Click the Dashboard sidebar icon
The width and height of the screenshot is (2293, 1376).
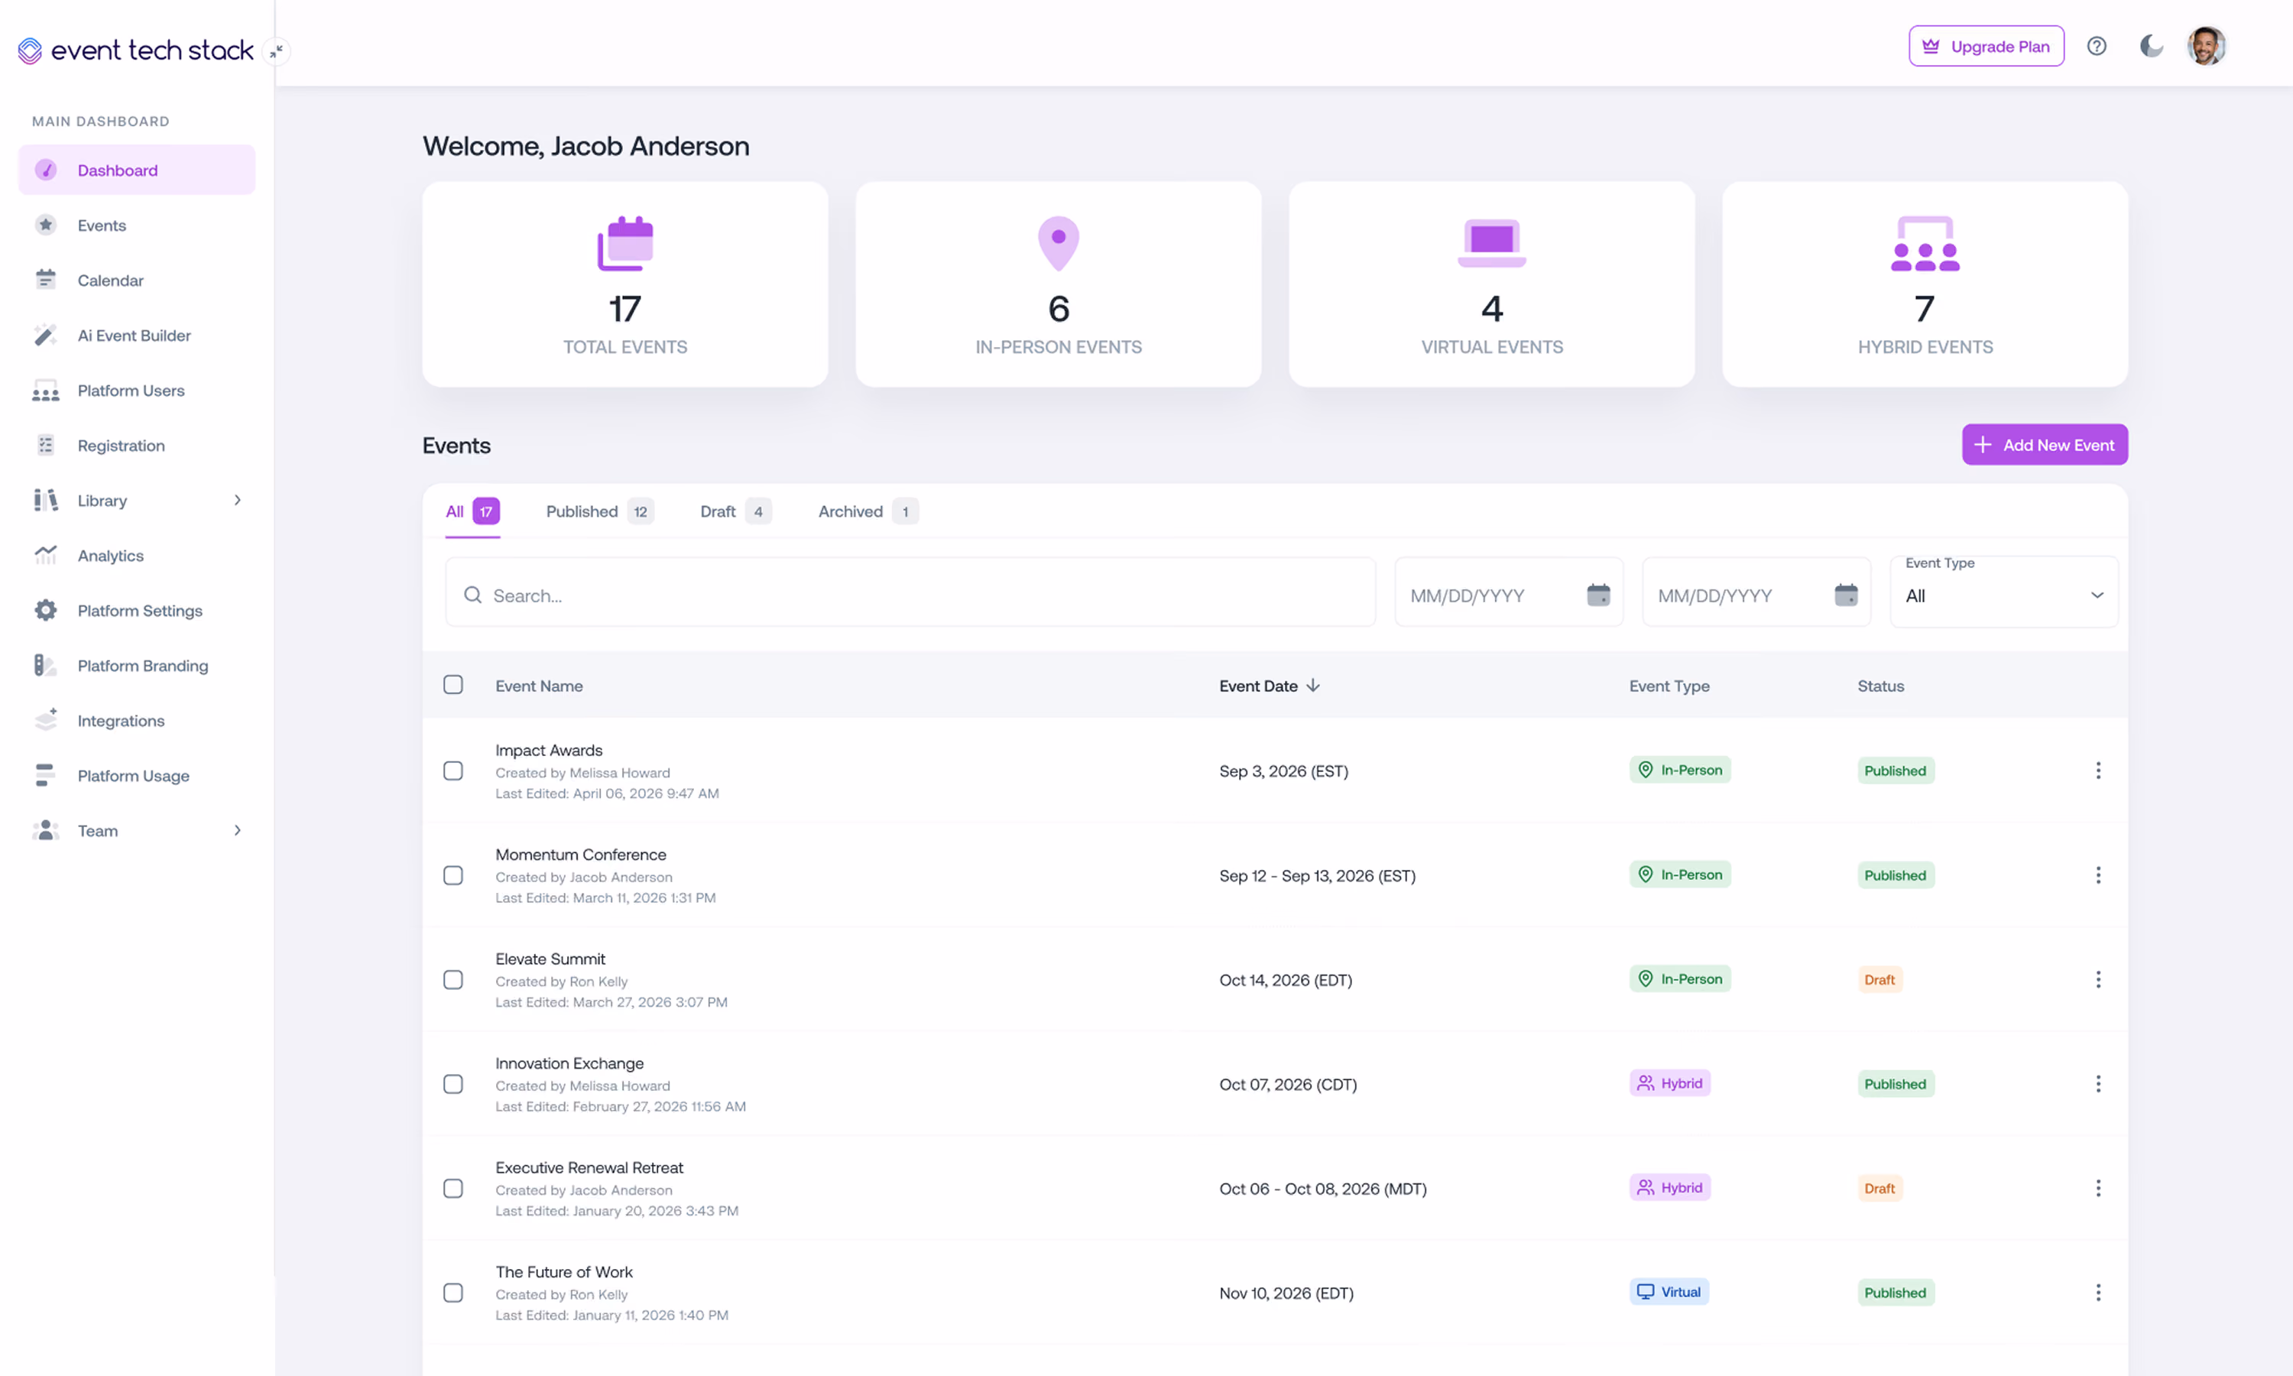tap(45, 170)
